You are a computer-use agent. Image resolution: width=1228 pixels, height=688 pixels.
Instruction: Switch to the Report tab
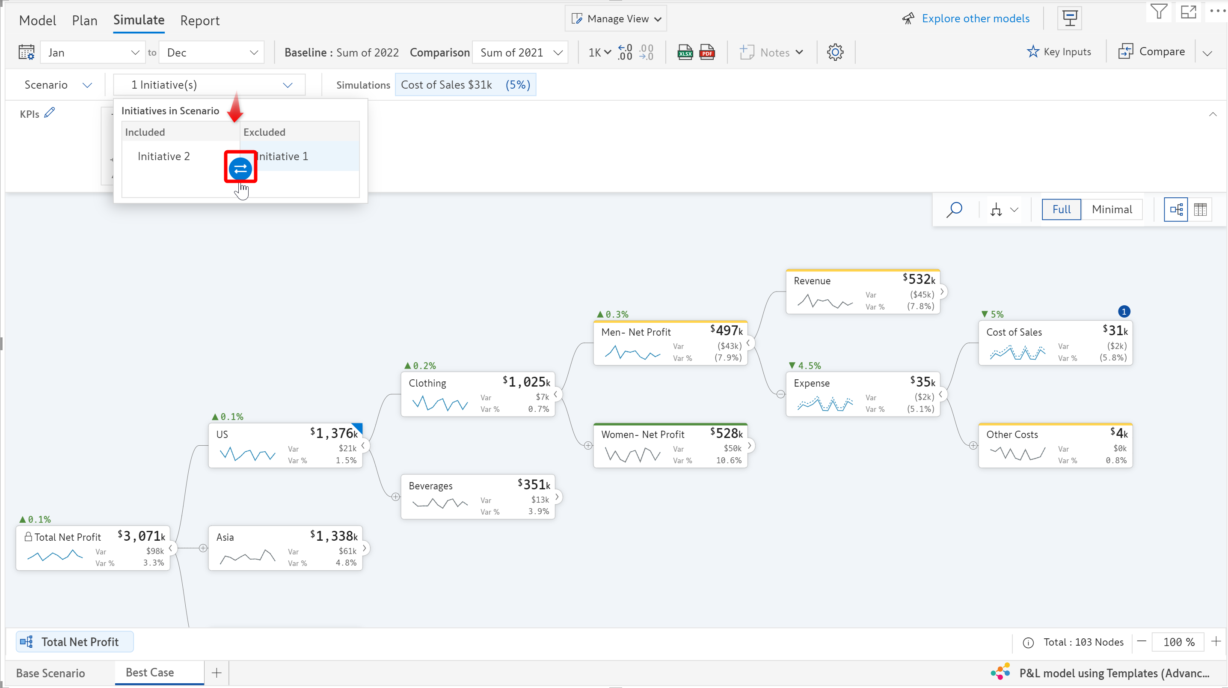[x=200, y=21]
